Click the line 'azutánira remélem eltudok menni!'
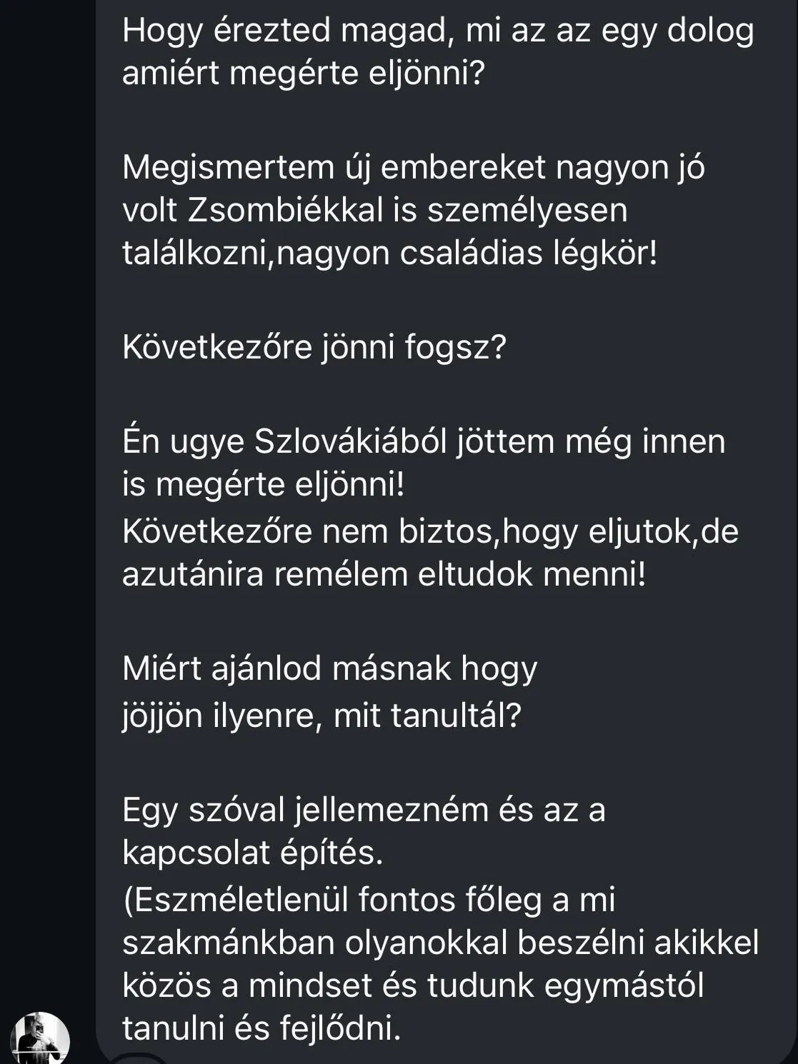The image size is (798, 1064). click(x=384, y=575)
